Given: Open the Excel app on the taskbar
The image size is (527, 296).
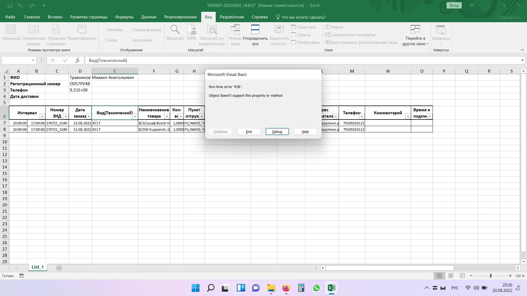Looking at the screenshot, I should [331, 288].
